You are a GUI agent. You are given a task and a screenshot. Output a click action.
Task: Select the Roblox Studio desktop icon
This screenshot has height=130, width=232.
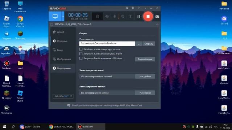coord(20,96)
